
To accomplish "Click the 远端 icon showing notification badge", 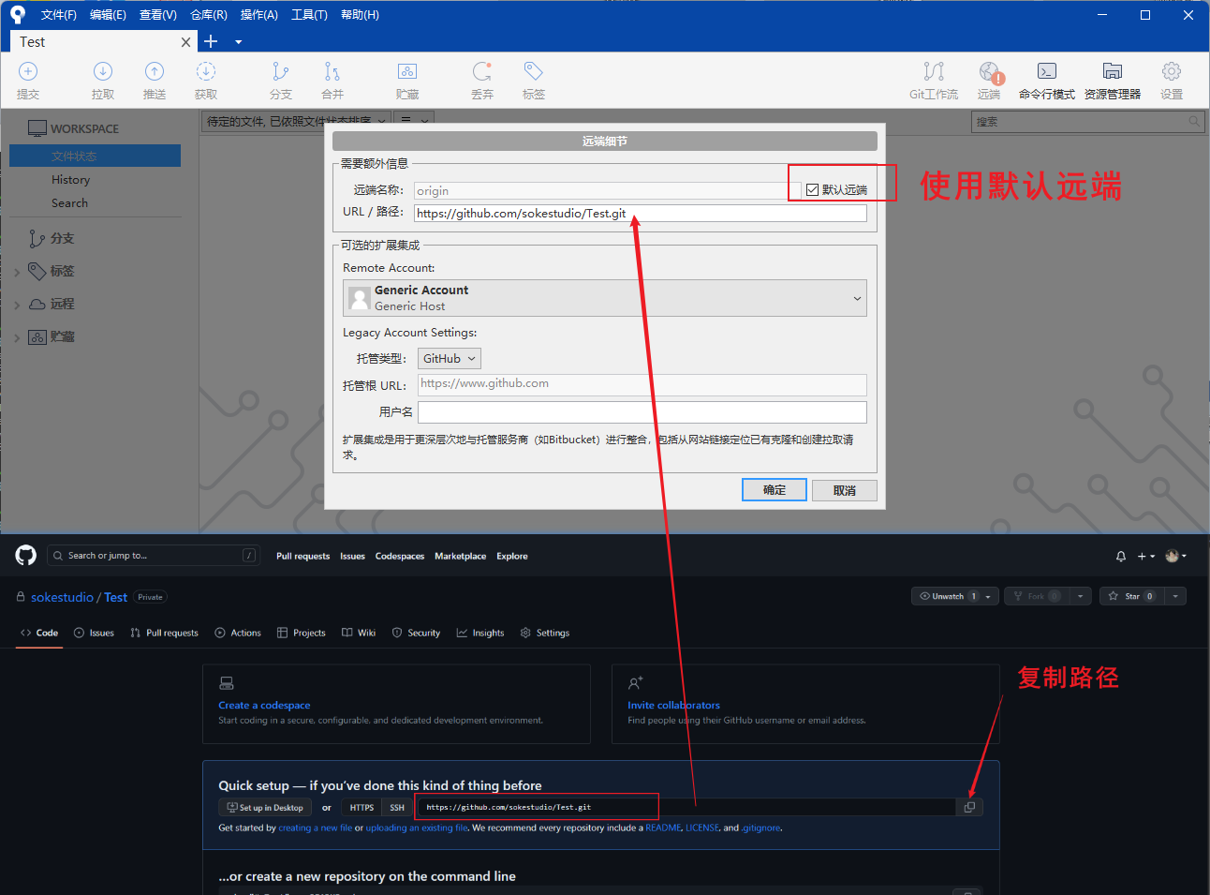I will [990, 80].
